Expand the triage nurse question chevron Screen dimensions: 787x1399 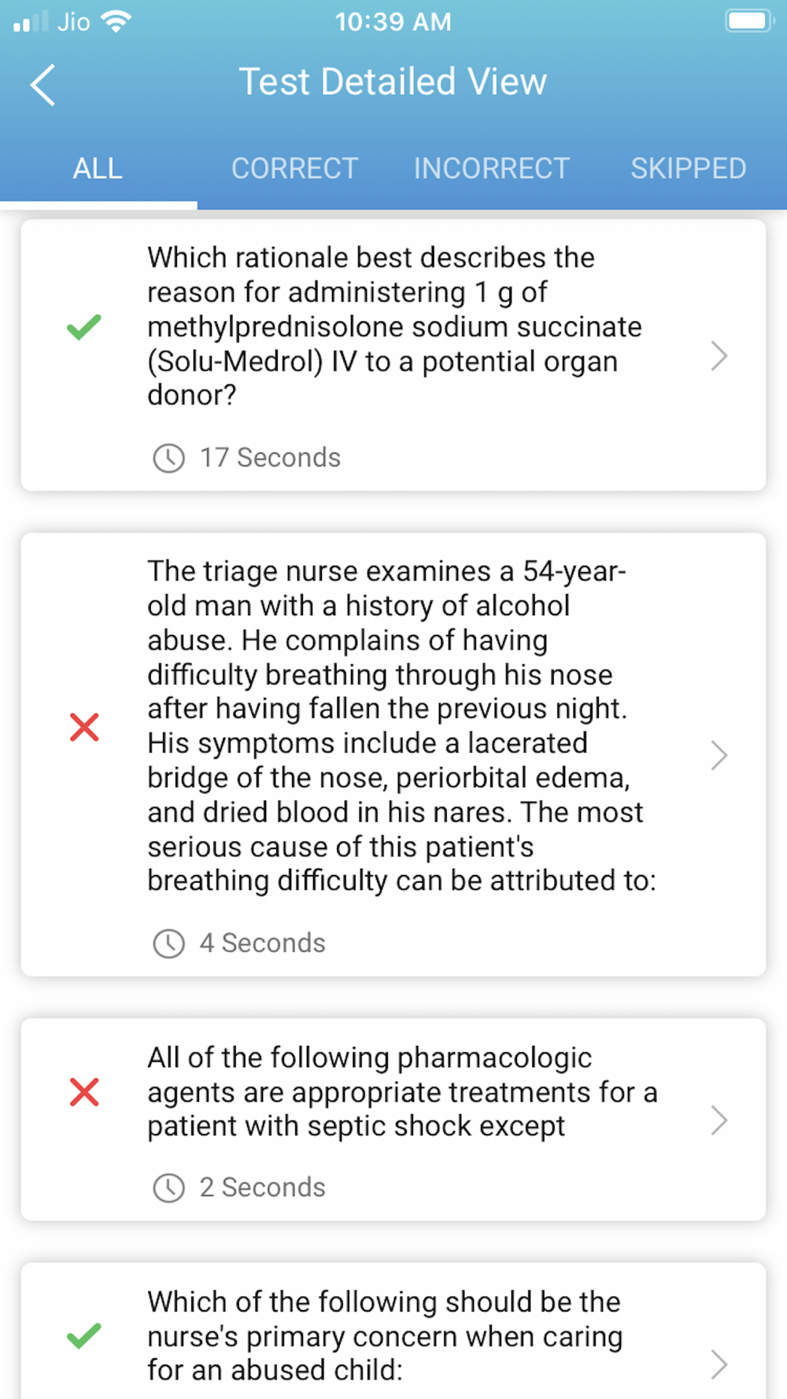click(719, 755)
